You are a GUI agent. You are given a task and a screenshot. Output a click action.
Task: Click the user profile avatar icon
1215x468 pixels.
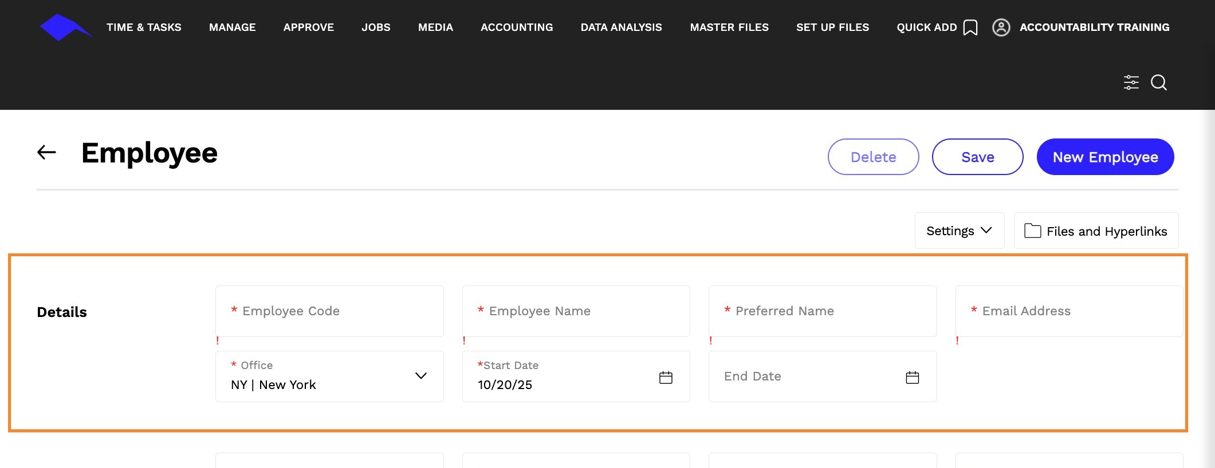point(1001,27)
